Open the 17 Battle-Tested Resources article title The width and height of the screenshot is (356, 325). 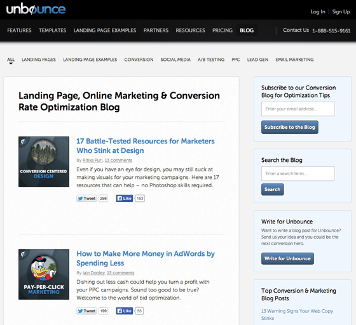click(x=146, y=146)
